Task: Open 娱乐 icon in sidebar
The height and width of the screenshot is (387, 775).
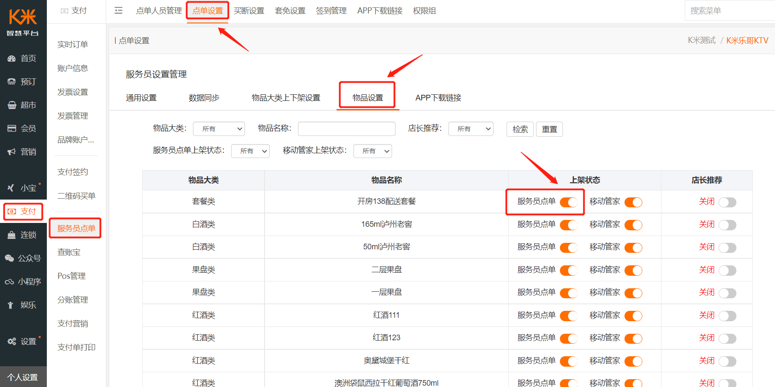Action: pos(11,305)
